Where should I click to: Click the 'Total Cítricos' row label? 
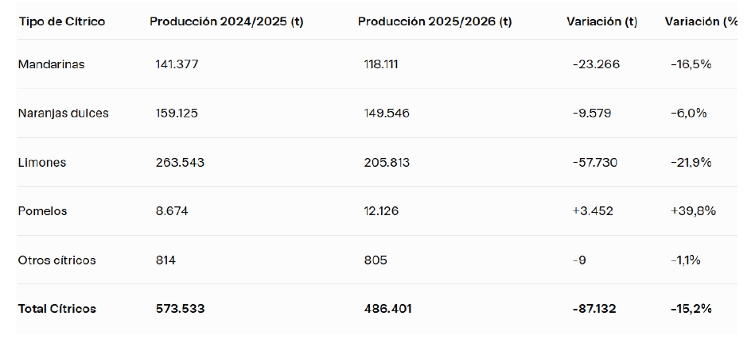coord(56,309)
